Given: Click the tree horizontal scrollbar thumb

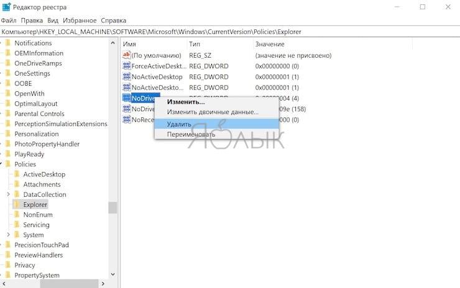Looking at the screenshot, I should point(69,284).
